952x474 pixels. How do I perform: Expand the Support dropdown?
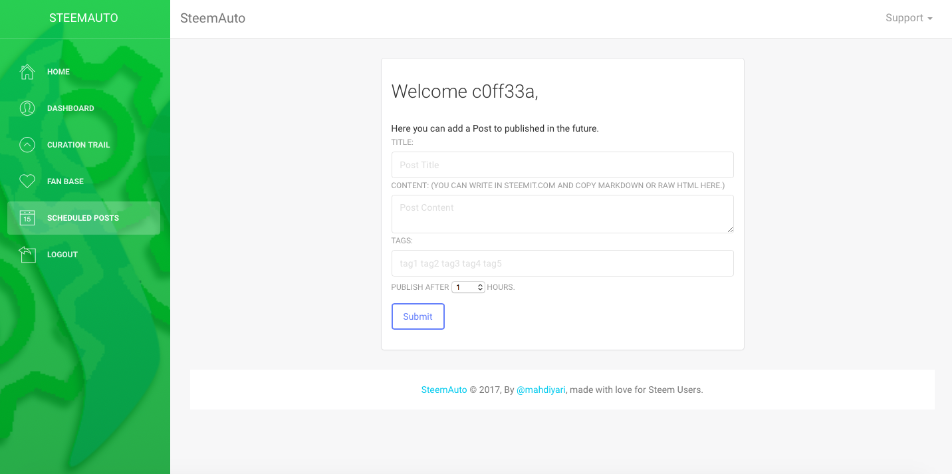(x=909, y=18)
